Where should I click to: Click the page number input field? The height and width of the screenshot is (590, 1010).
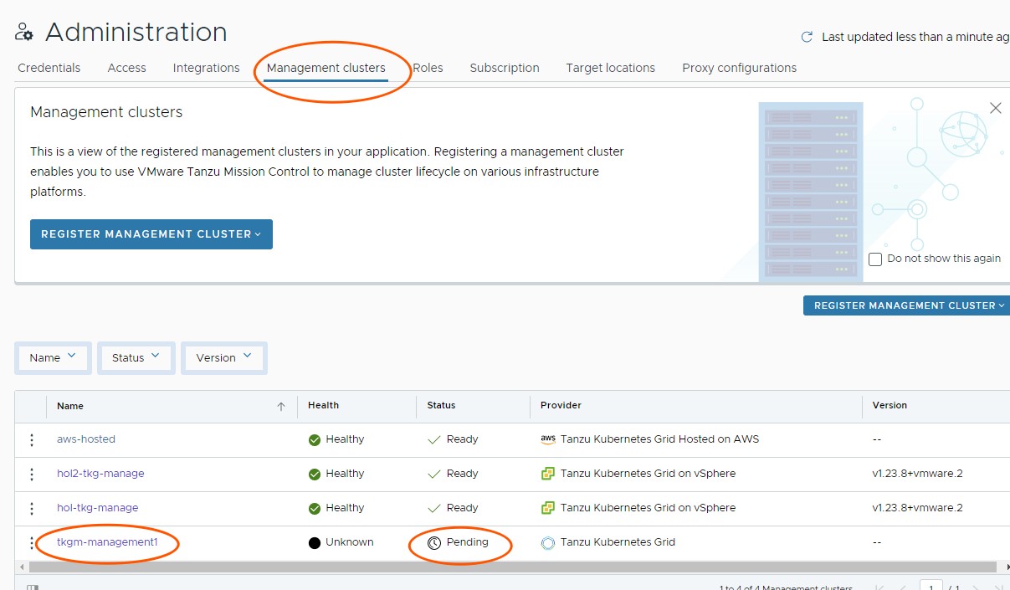(x=931, y=586)
